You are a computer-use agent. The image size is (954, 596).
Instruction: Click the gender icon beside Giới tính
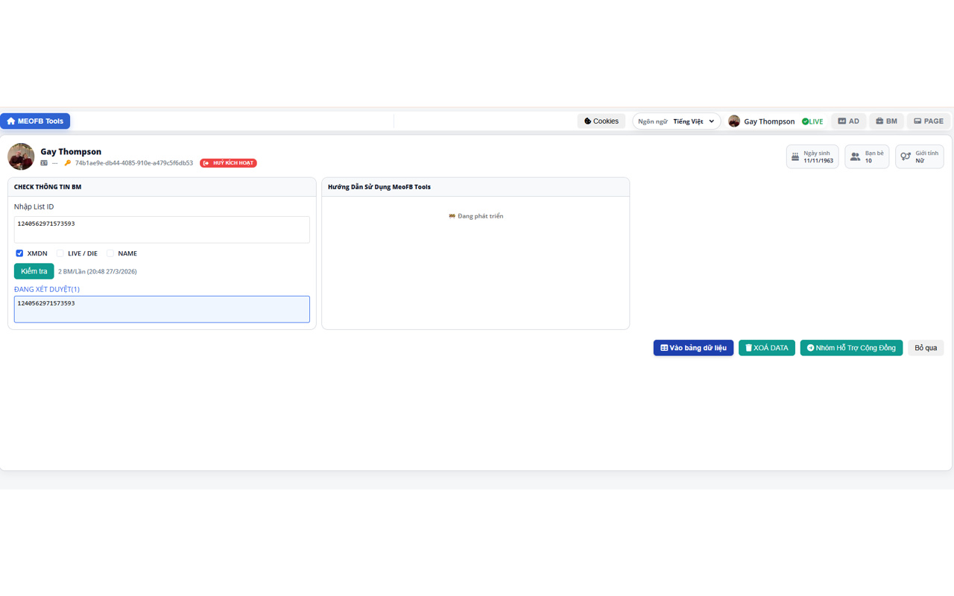(906, 156)
